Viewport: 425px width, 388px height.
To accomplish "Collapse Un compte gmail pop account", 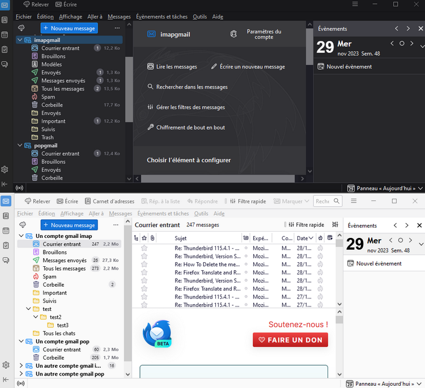I will 21,341.
